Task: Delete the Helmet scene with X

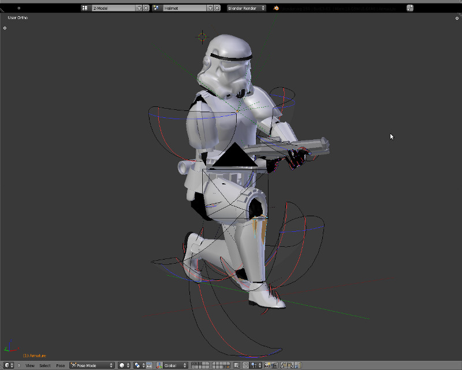Action: (x=217, y=8)
